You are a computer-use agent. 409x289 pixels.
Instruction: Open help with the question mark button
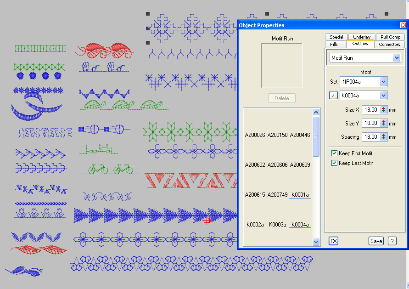coord(392,241)
